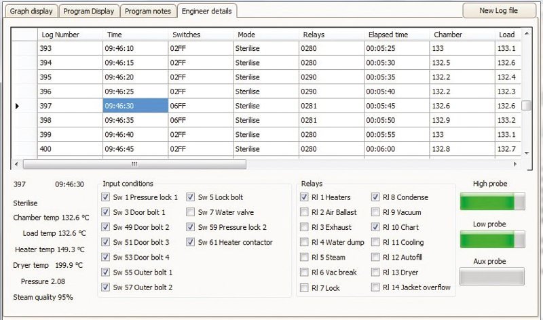543x320 pixels.
Task: Click the horizontal scroll right arrow
Action: 515,164
